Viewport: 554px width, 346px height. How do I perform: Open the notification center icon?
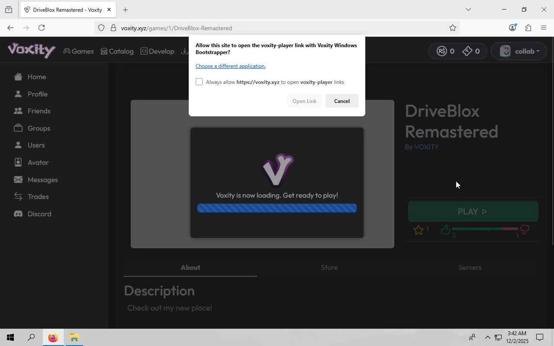540,337
